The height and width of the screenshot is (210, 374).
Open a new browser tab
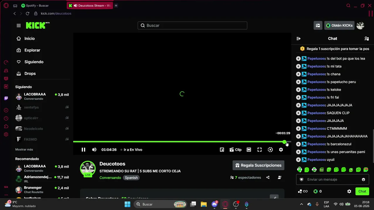pos(116,6)
